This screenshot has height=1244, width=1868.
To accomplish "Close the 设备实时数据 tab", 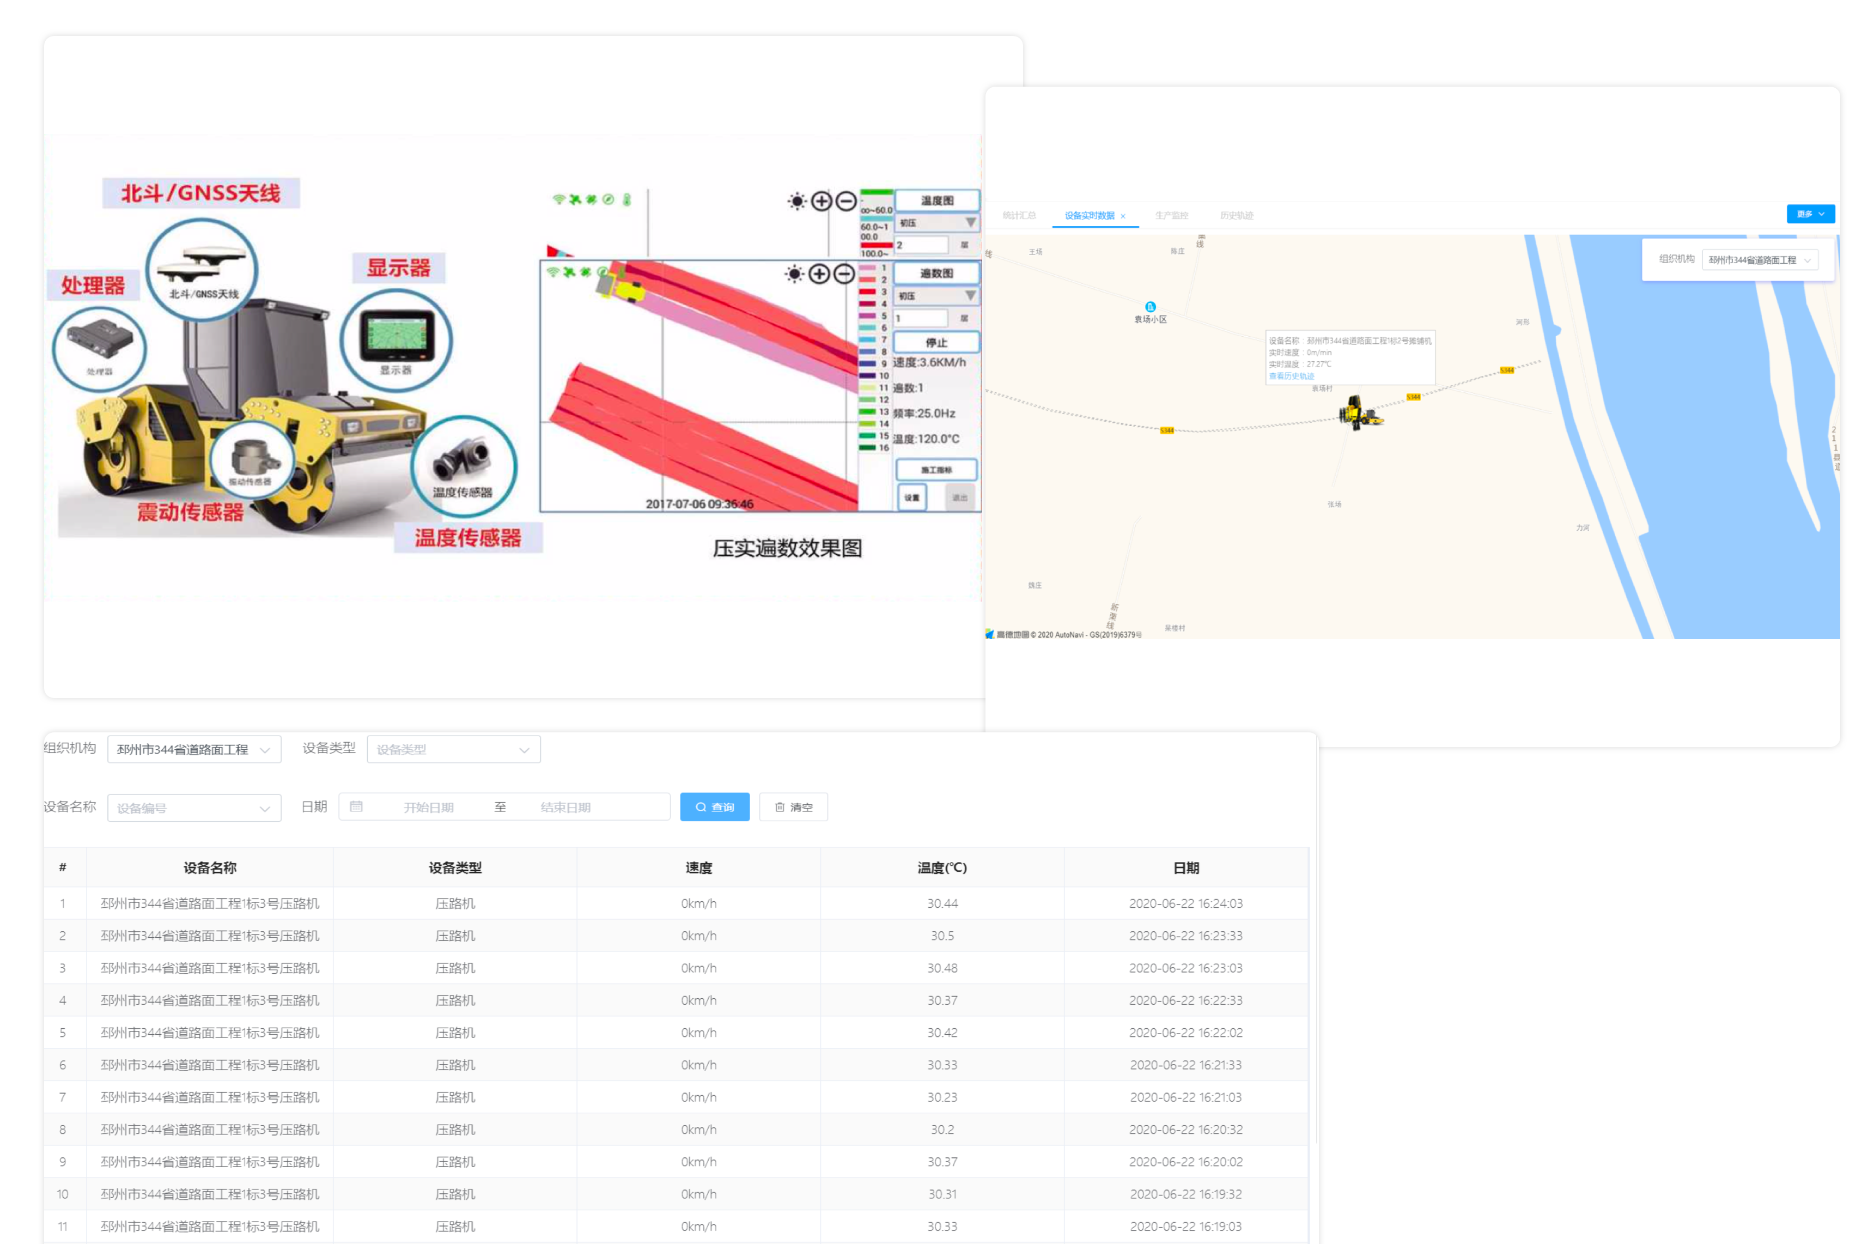I will (x=1122, y=216).
